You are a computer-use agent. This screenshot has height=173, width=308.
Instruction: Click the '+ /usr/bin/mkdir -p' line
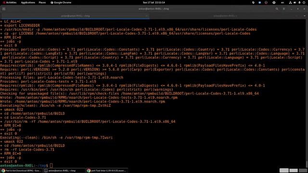tap(128, 29)
